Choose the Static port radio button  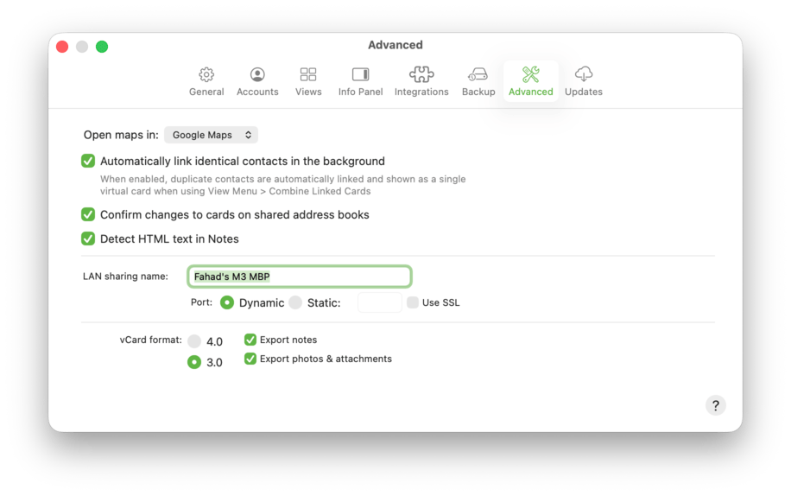click(x=295, y=302)
